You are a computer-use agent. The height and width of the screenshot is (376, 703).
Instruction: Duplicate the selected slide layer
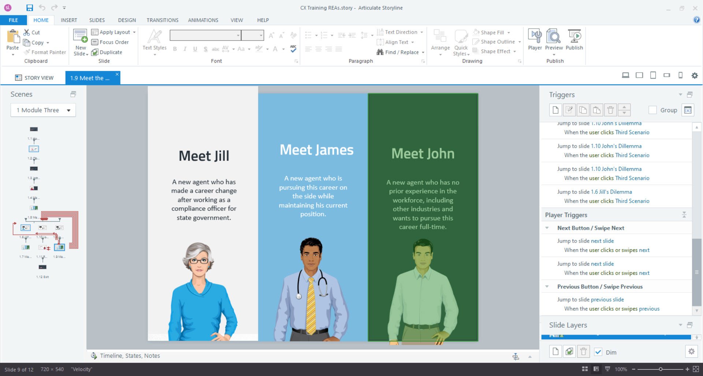coord(569,352)
